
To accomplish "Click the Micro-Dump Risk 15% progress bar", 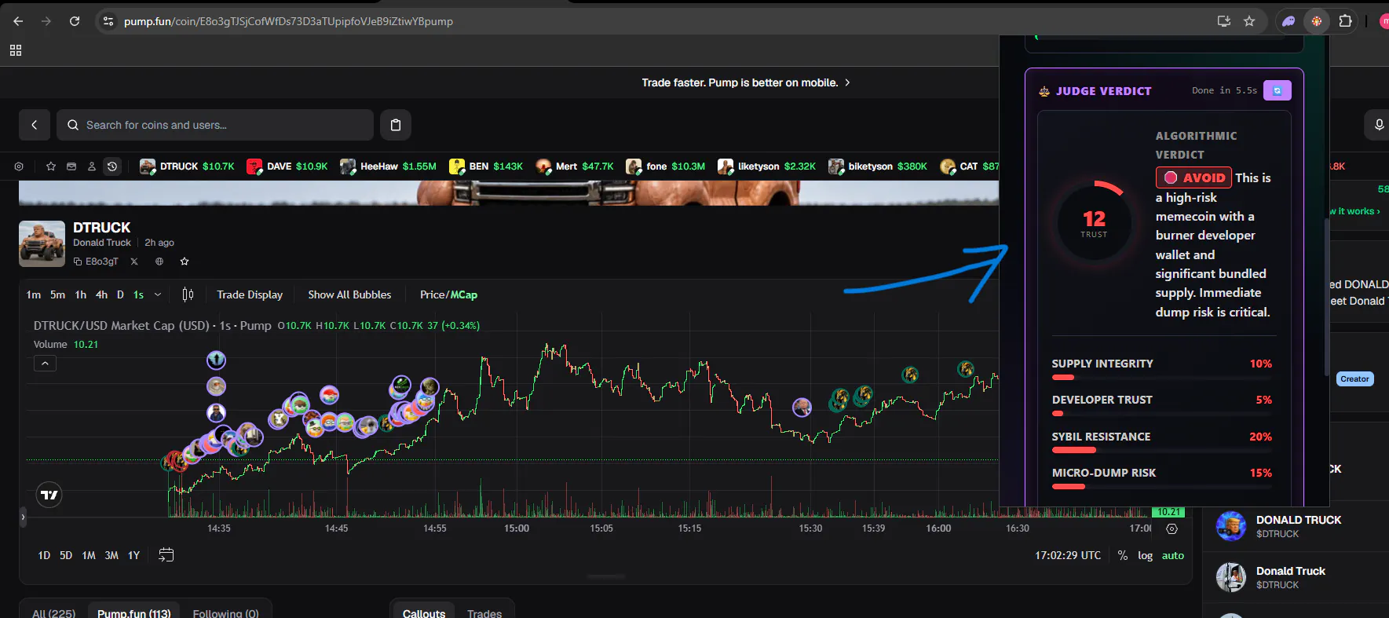I will click(1162, 487).
